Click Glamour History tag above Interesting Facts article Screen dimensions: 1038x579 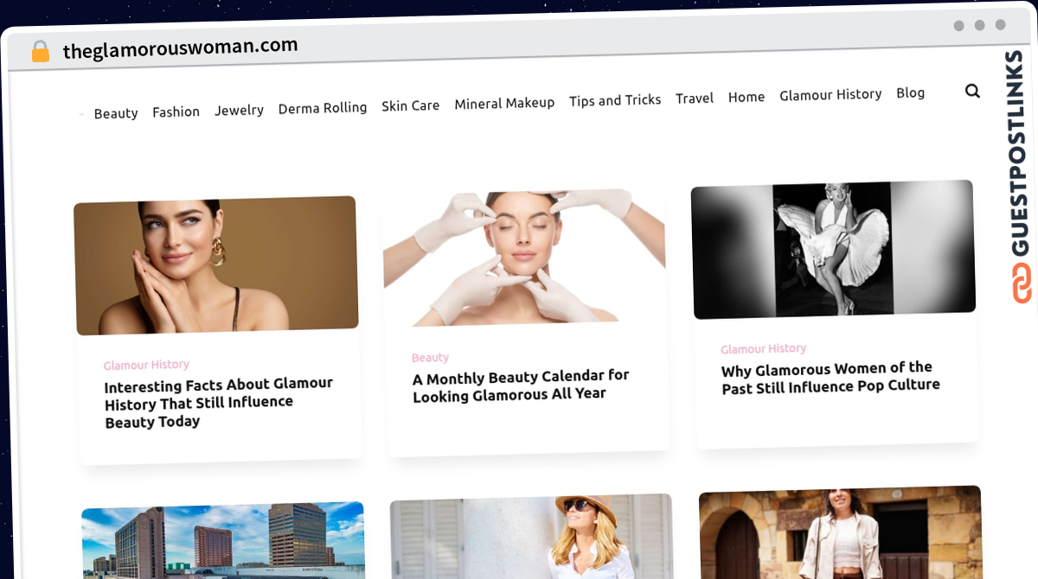(146, 365)
